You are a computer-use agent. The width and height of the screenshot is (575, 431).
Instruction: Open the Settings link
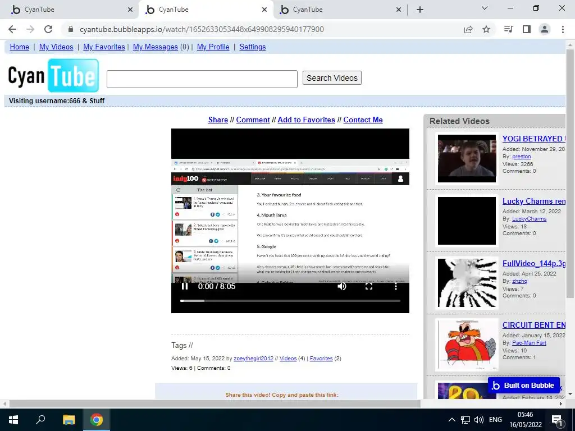coord(253,47)
